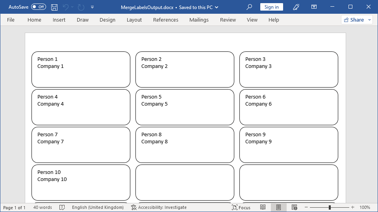The image size is (378, 212).
Task: Open Accessibility: Investigate checker
Action: (159, 207)
